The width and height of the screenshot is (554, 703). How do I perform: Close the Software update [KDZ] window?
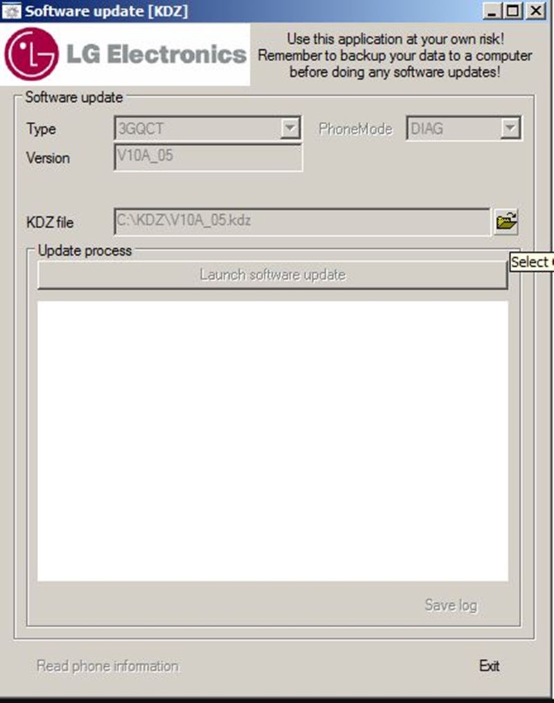[535, 11]
